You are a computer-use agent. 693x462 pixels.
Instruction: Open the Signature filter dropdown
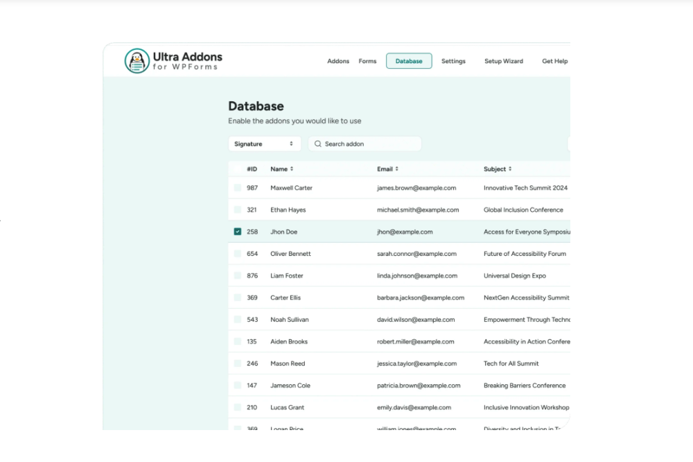coord(264,144)
